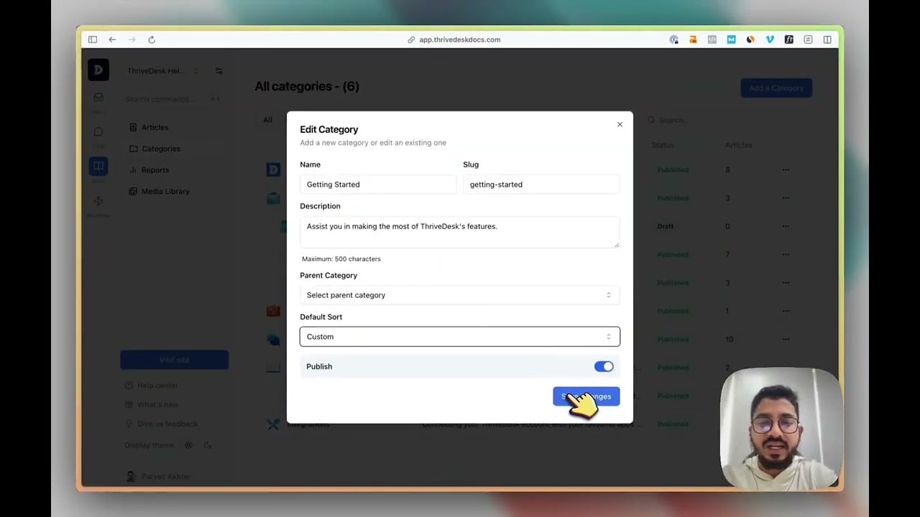Screen dimensions: 920x517
Task: Open the more menu for the 8-article row
Action: [x=786, y=170]
